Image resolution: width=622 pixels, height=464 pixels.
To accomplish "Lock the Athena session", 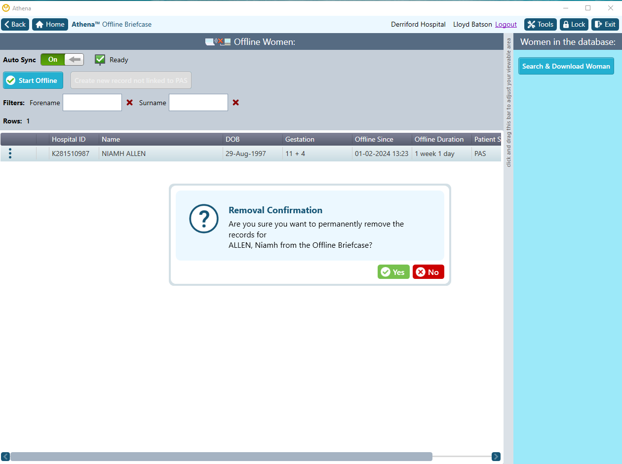I will pyautogui.click(x=574, y=24).
